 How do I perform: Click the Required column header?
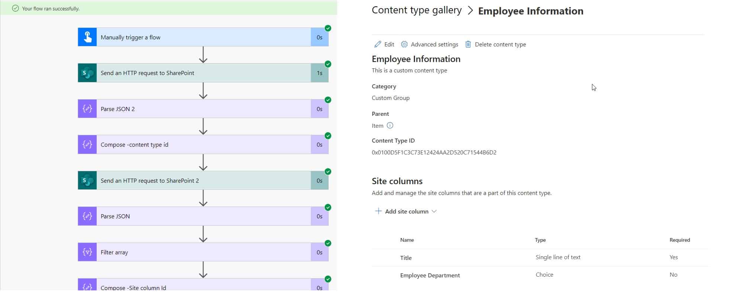click(680, 240)
